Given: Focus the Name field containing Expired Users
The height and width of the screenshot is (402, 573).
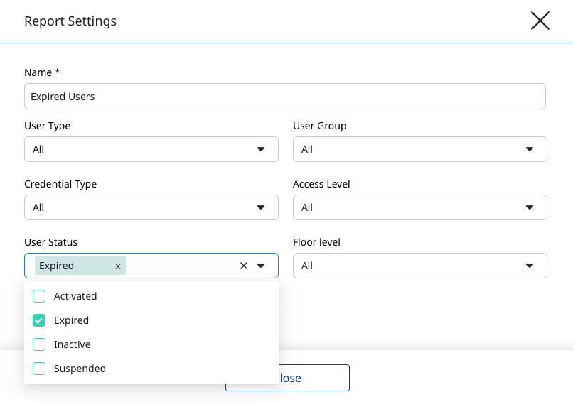Looking at the screenshot, I should click(x=284, y=97).
